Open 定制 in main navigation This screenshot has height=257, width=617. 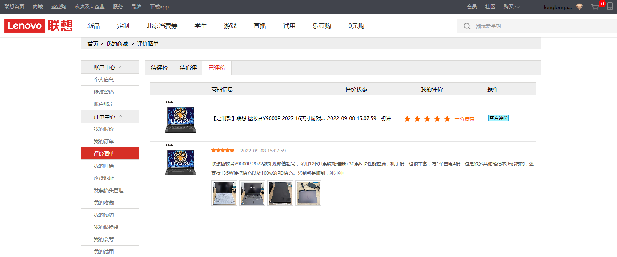[123, 26]
